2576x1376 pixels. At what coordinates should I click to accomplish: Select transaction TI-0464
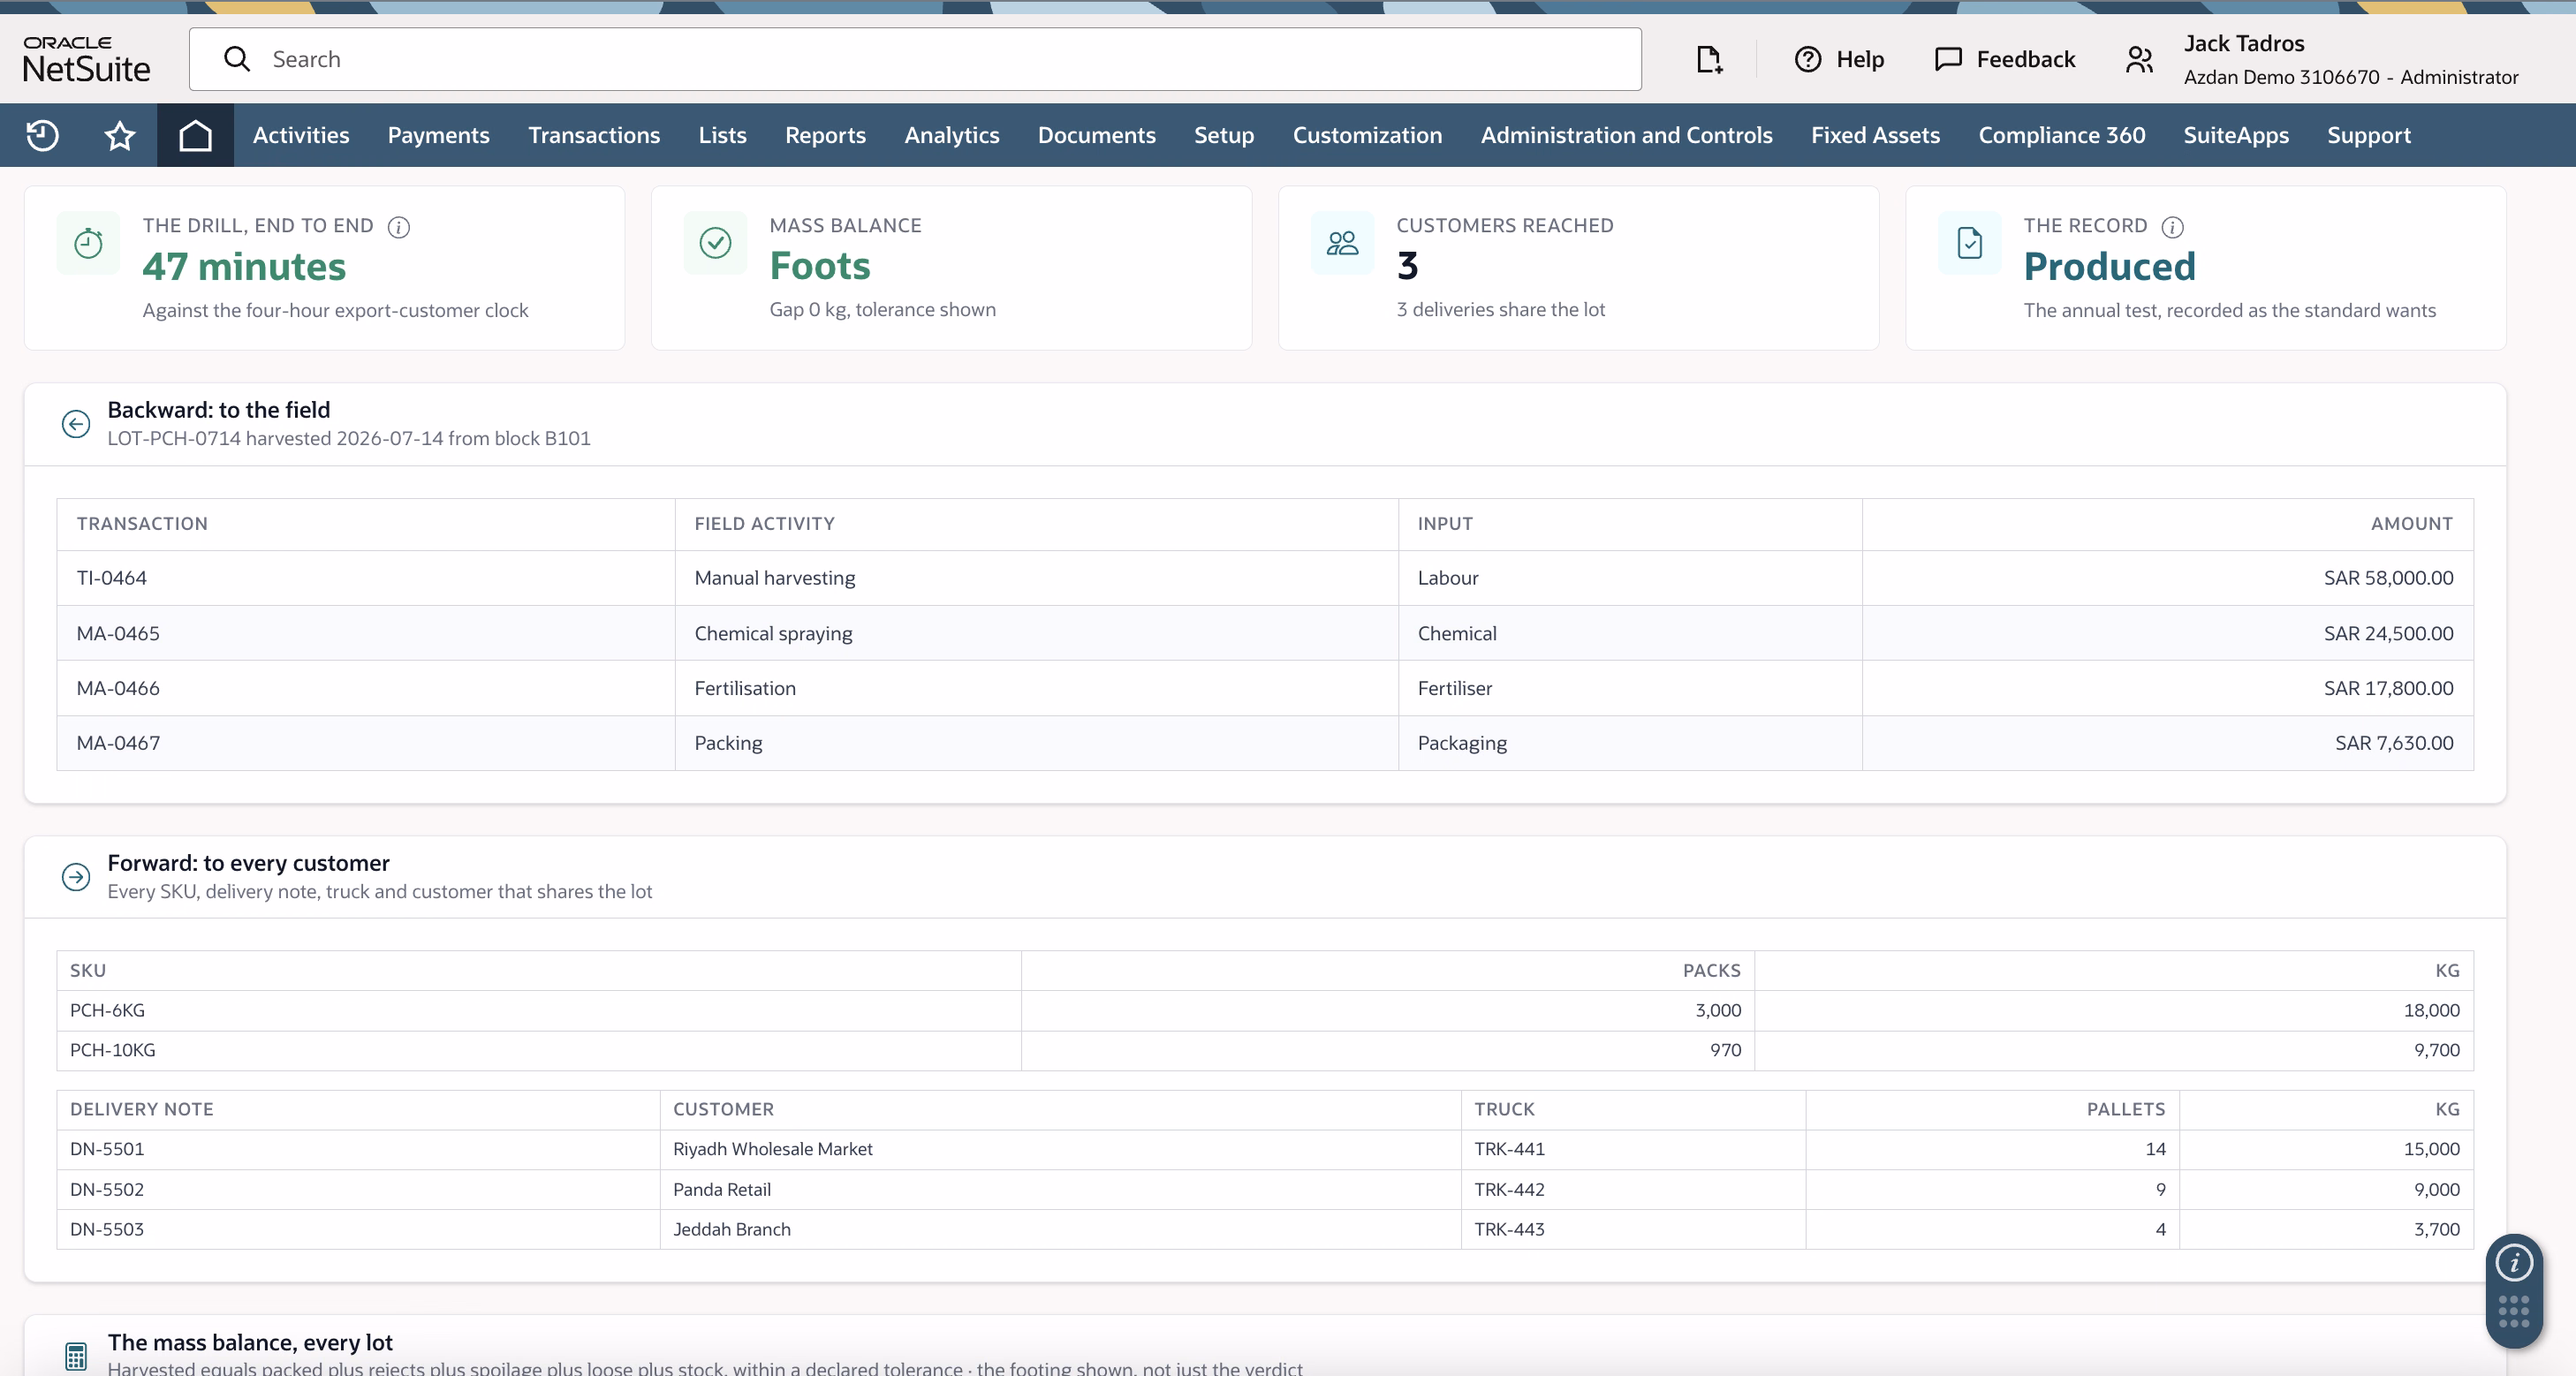tap(112, 578)
